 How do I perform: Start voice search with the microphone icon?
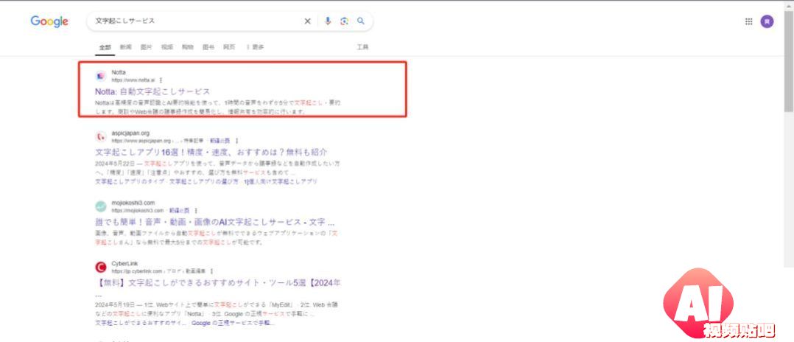[x=328, y=21]
